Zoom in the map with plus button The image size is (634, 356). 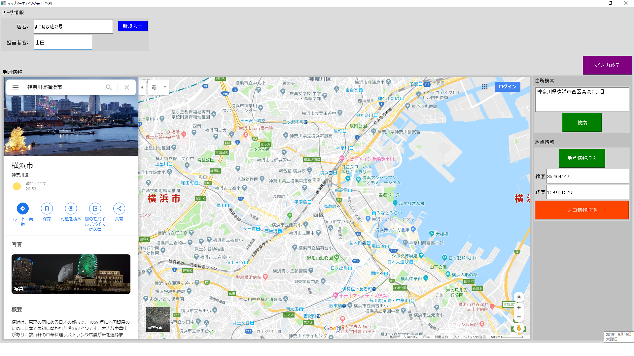click(519, 308)
